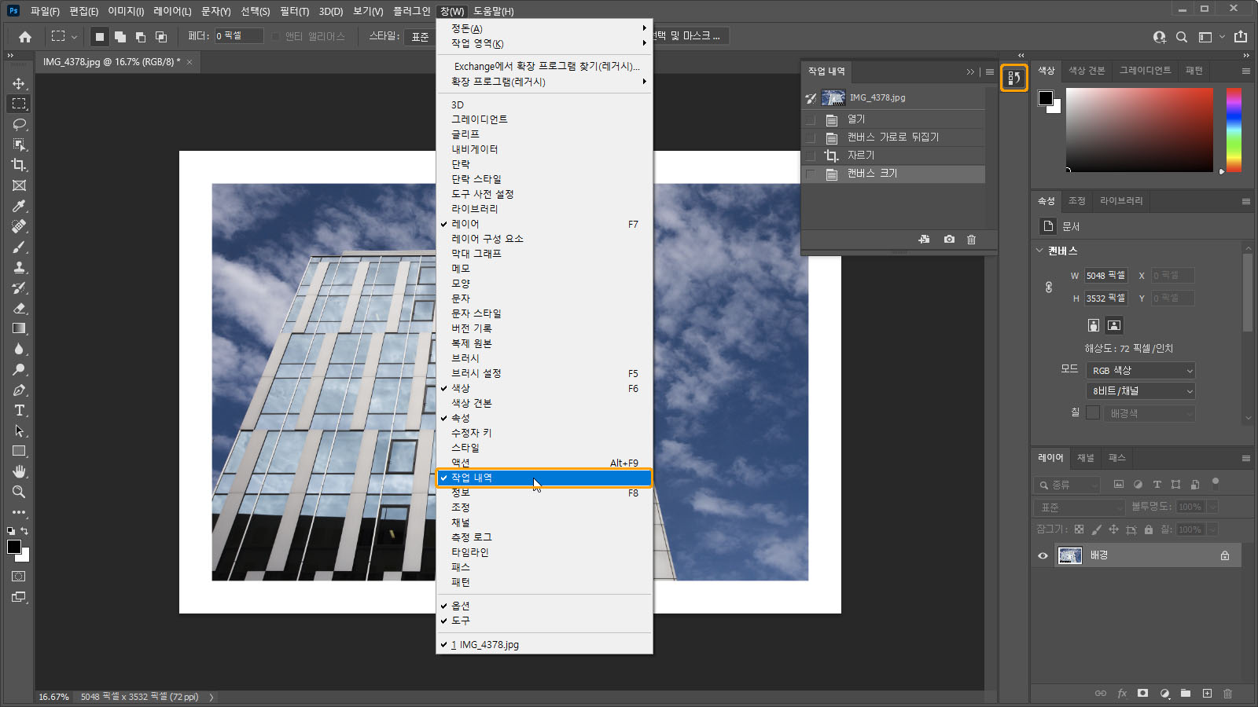Open the search magnifier at top right
Viewport: 1258px width, 707px height.
[x=1182, y=37]
